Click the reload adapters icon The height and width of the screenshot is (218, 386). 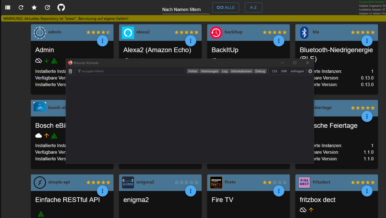point(21,7)
